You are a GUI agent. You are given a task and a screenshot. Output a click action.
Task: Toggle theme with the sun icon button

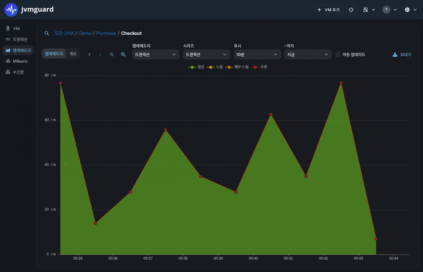point(351,10)
